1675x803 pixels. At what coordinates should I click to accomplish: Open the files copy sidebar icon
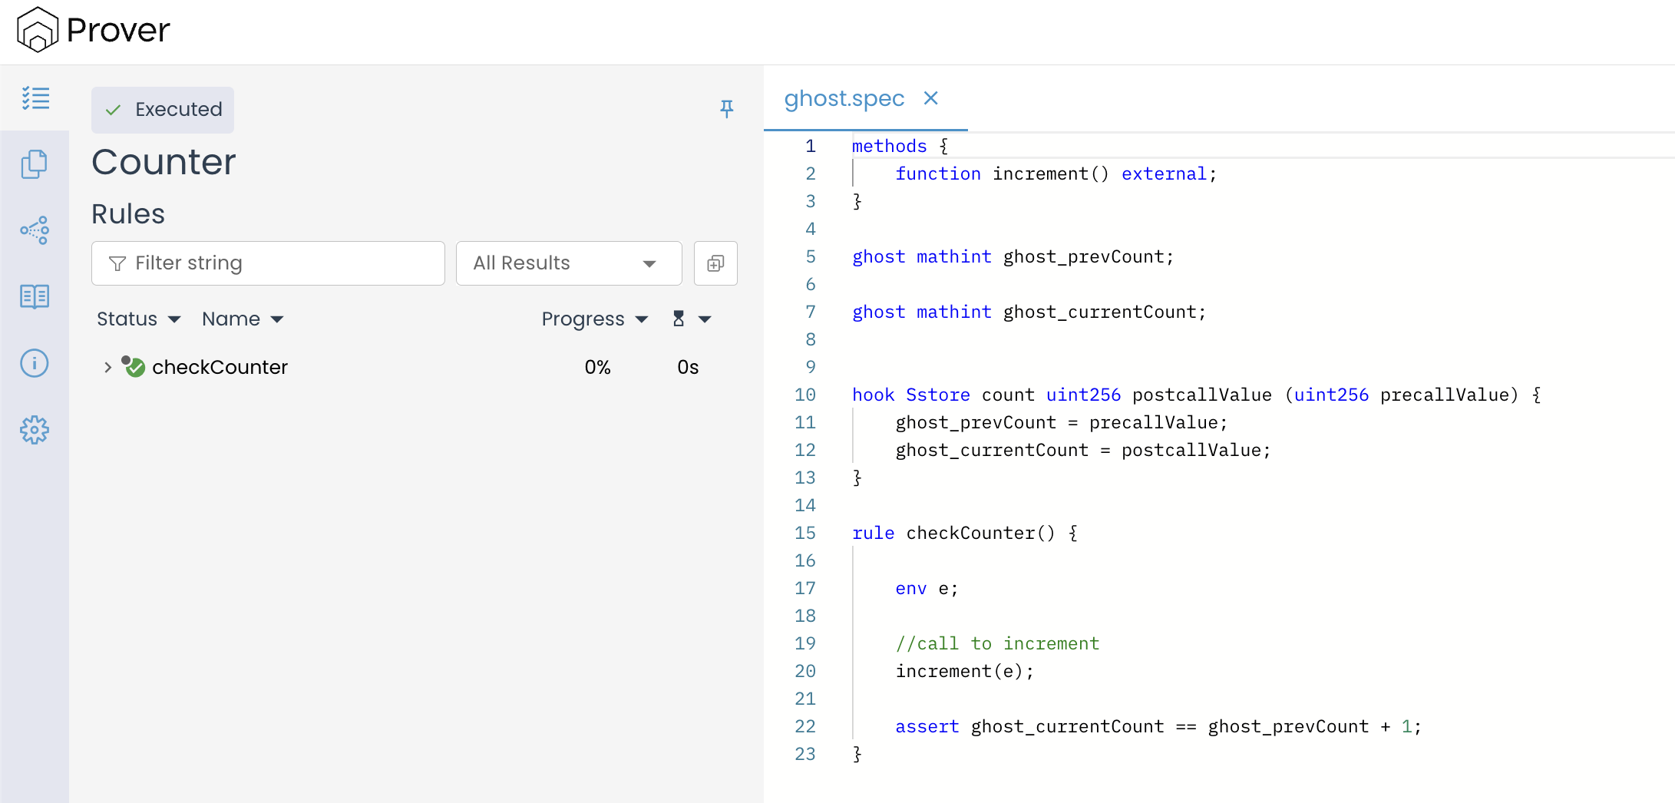pyautogui.click(x=35, y=164)
